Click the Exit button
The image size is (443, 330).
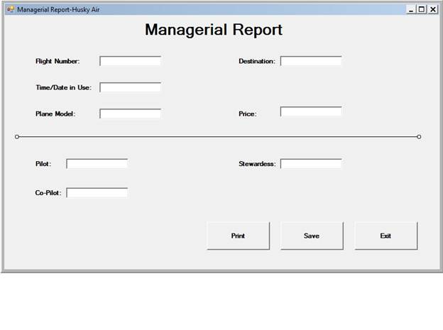[385, 236]
